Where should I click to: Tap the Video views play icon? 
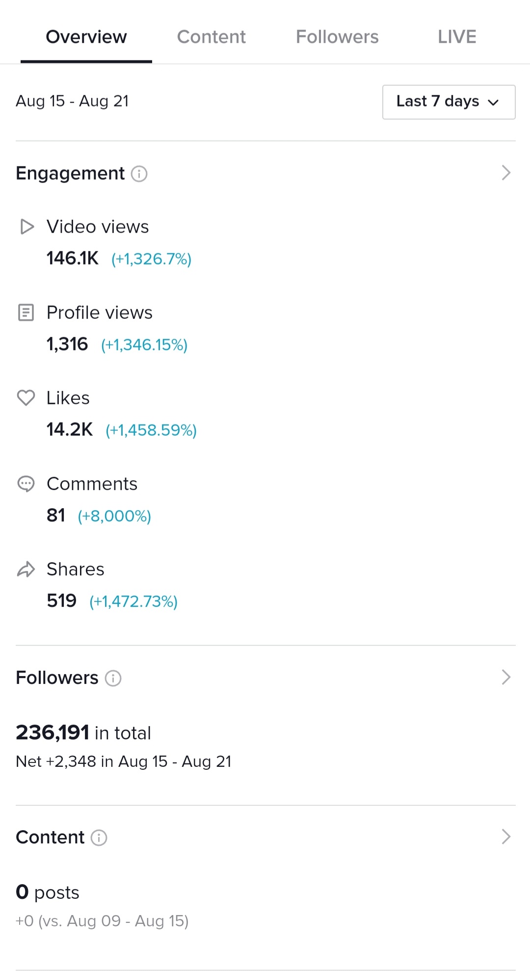[x=27, y=227]
